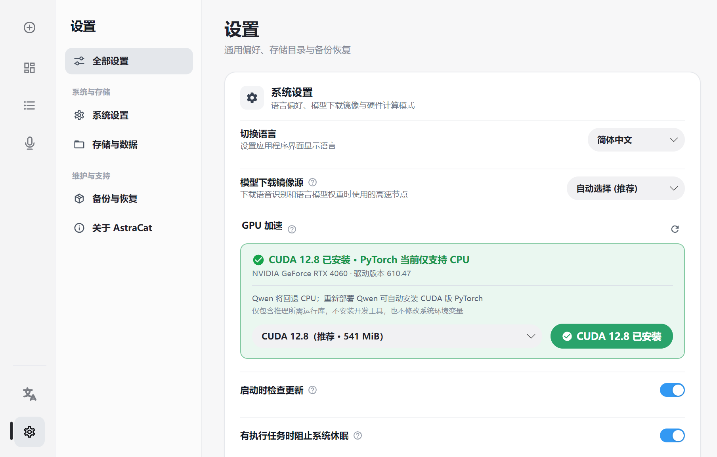The height and width of the screenshot is (457, 717).
Task: Open the 简体中文 language dropdown
Action: pyautogui.click(x=636, y=140)
